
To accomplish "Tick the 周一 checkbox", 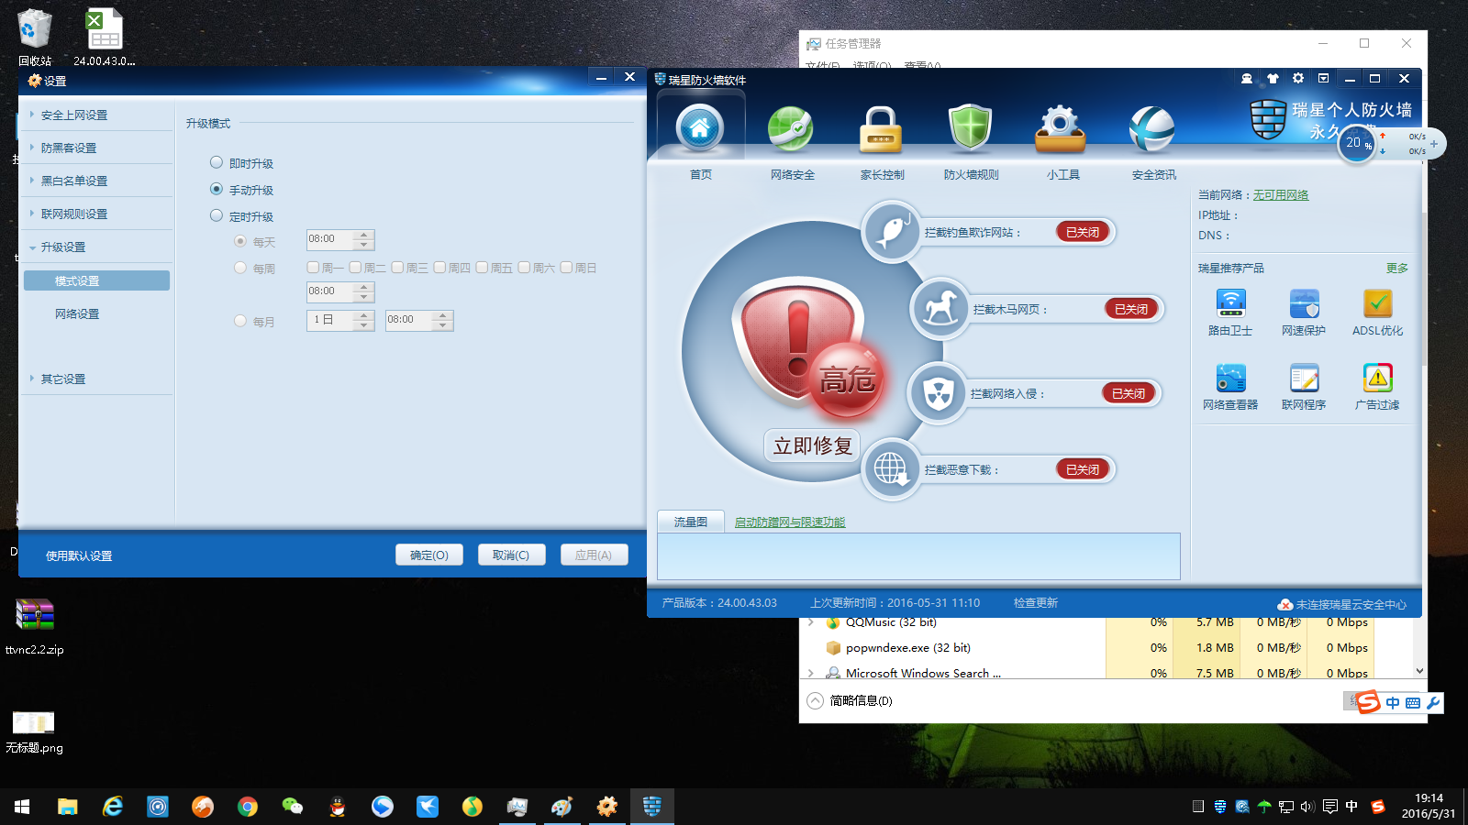I will coord(313,268).
